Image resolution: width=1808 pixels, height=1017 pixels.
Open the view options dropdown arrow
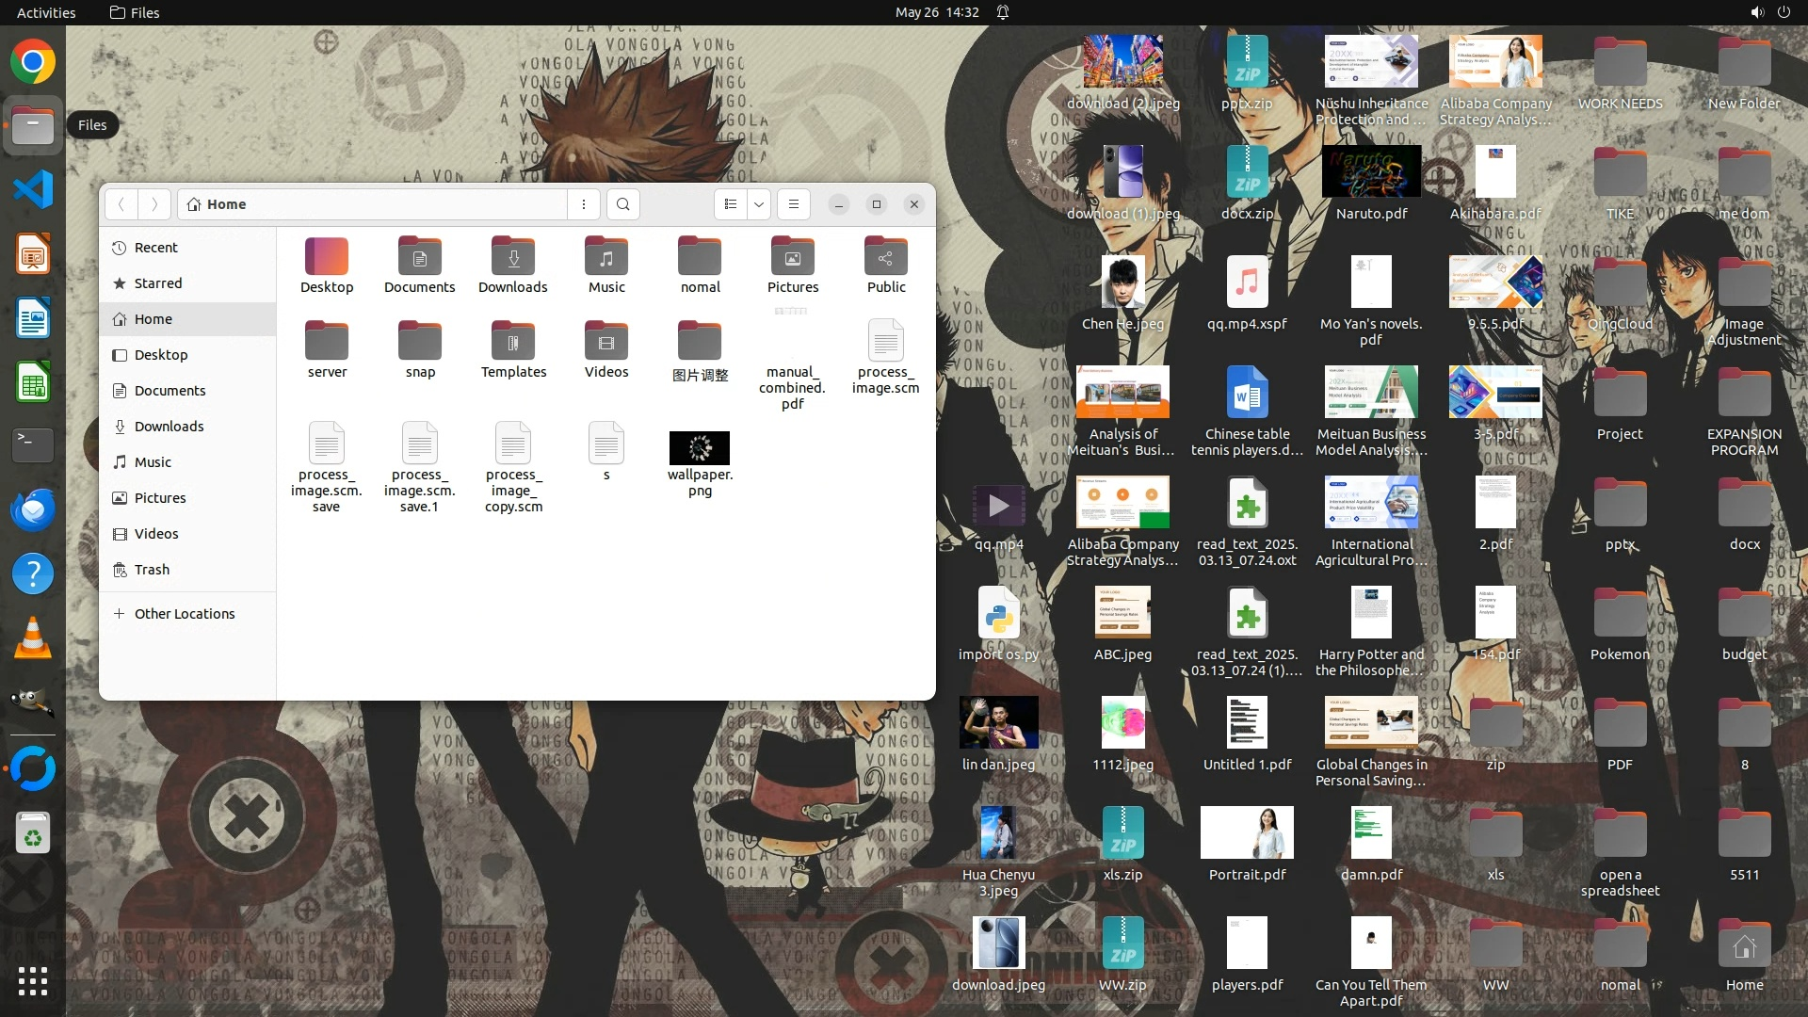click(759, 204)
